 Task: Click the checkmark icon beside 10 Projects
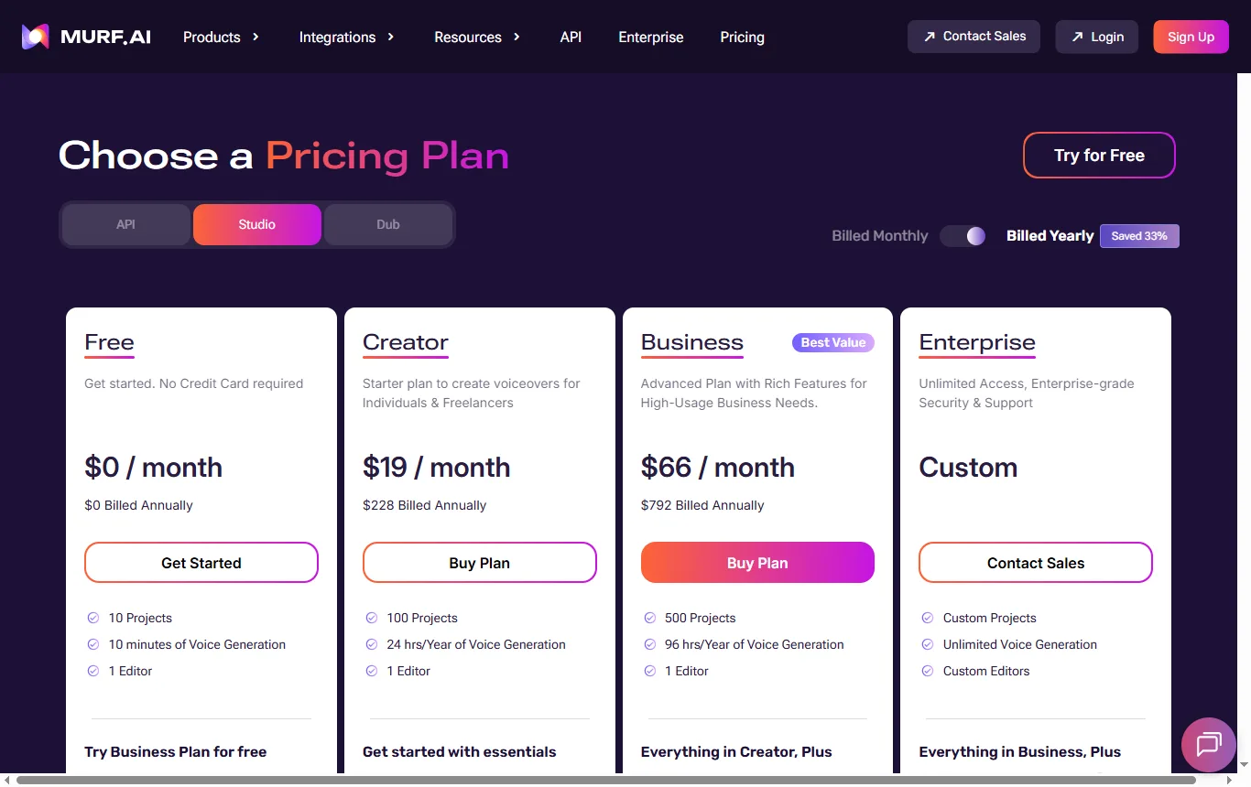(92, 618)
